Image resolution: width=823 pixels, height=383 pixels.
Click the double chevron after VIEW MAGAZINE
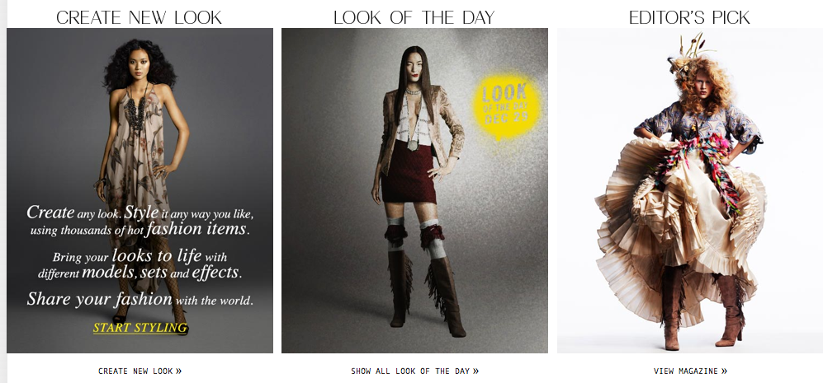coord(724,371)
